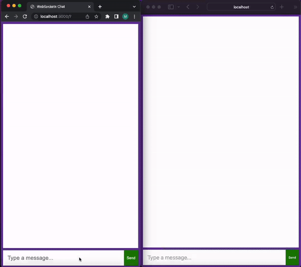Go forward in Safari window
The width and height of the screenshot is (301, 267).
198,7
